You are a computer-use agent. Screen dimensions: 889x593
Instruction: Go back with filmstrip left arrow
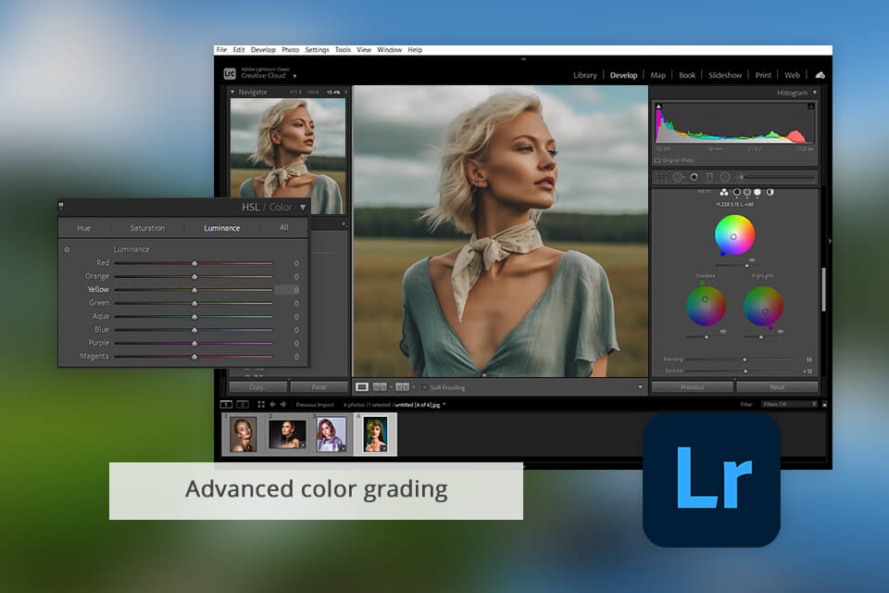[x=272, y=405]
